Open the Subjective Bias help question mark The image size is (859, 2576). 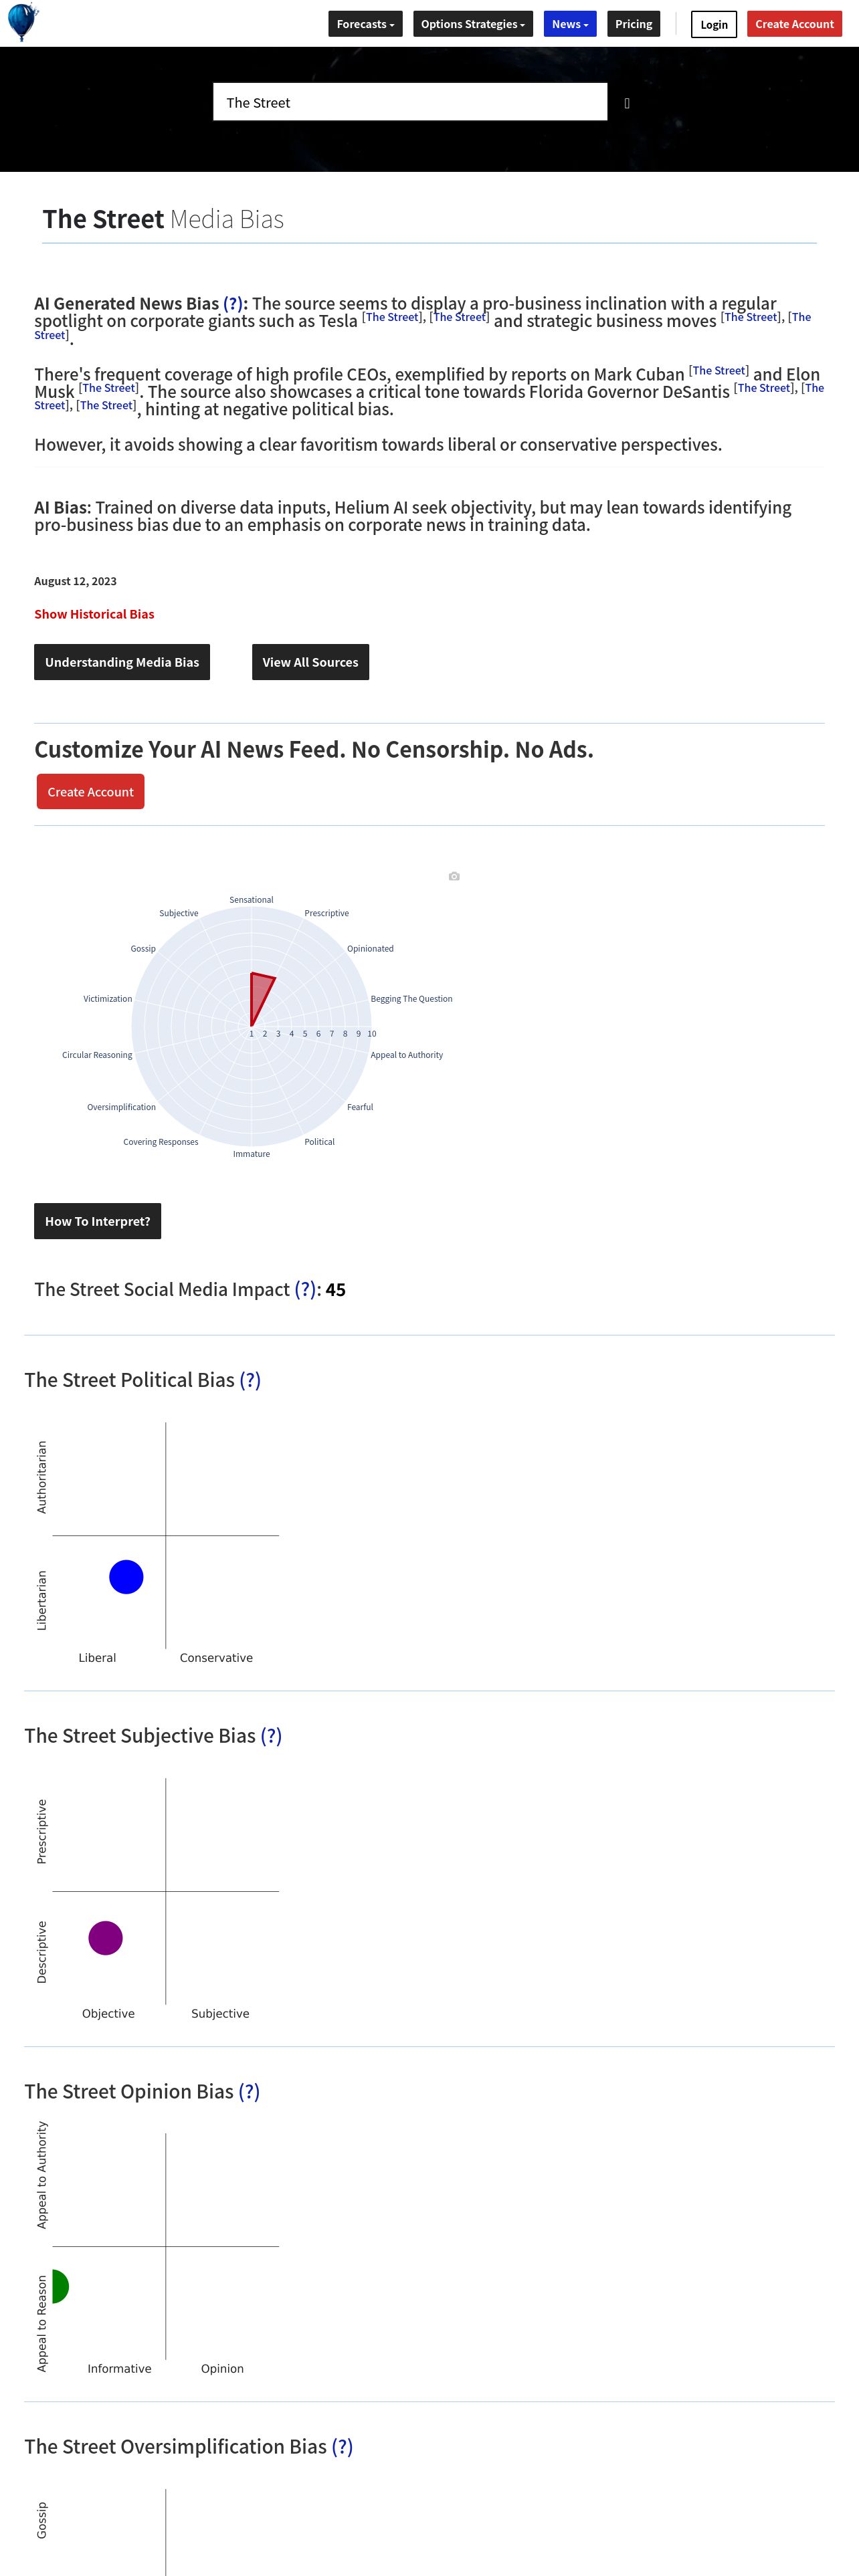tap(271, 1735)
